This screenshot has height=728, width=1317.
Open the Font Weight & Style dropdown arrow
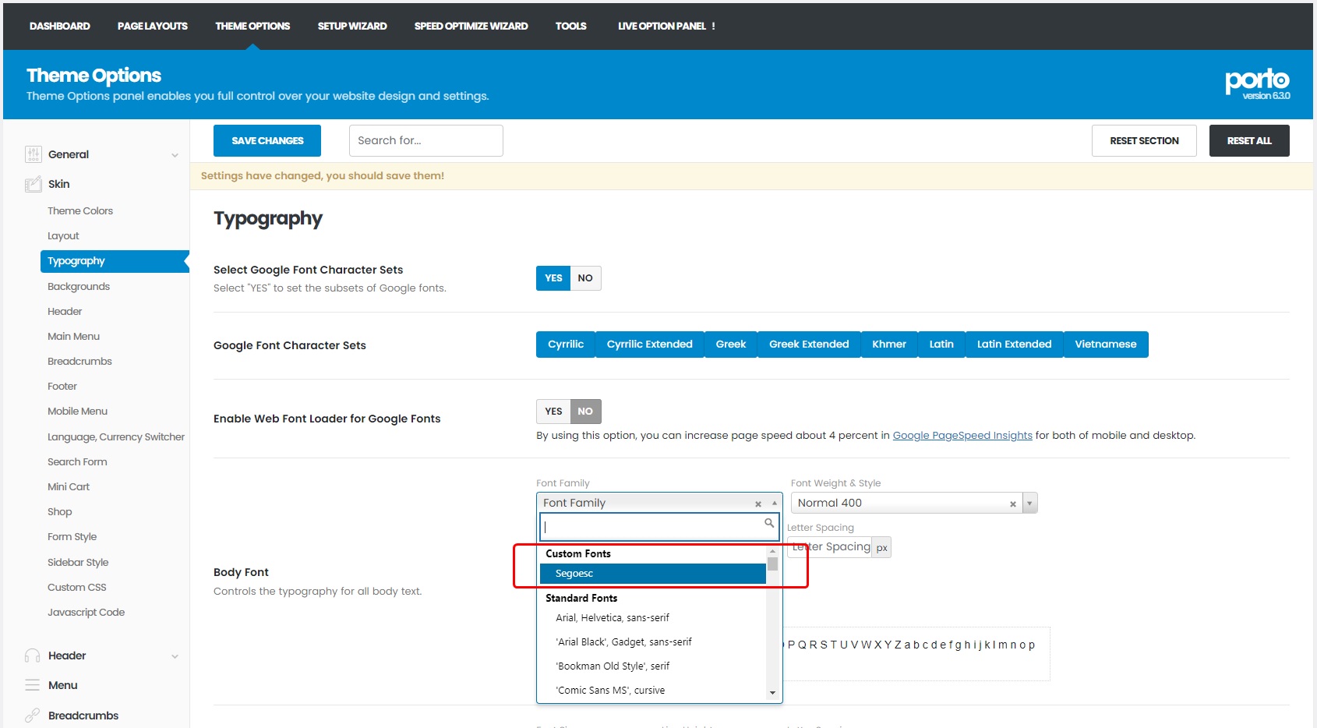pos(1029,504)
